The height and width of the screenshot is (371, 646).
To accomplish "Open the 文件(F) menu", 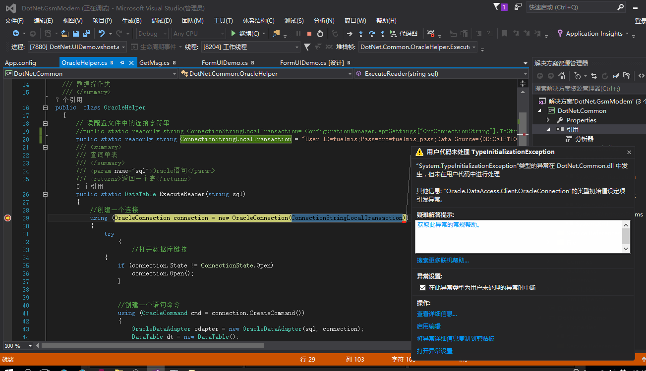I will 14,20.
